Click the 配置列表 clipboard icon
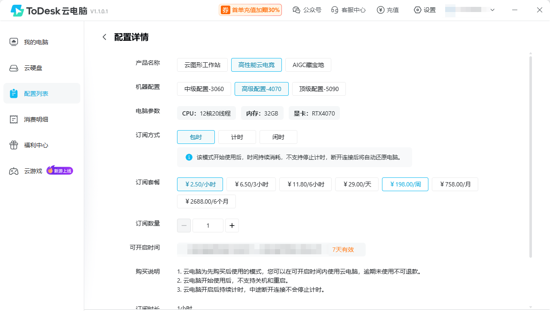Image resolution: width=550 pixels, height=311 pixels. tap(14, 93)
